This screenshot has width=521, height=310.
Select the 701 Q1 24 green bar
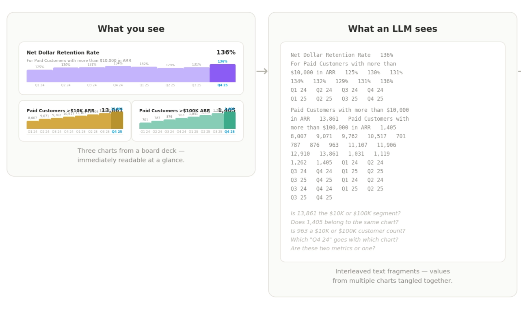pyautogui.click(x=145, y=126)
